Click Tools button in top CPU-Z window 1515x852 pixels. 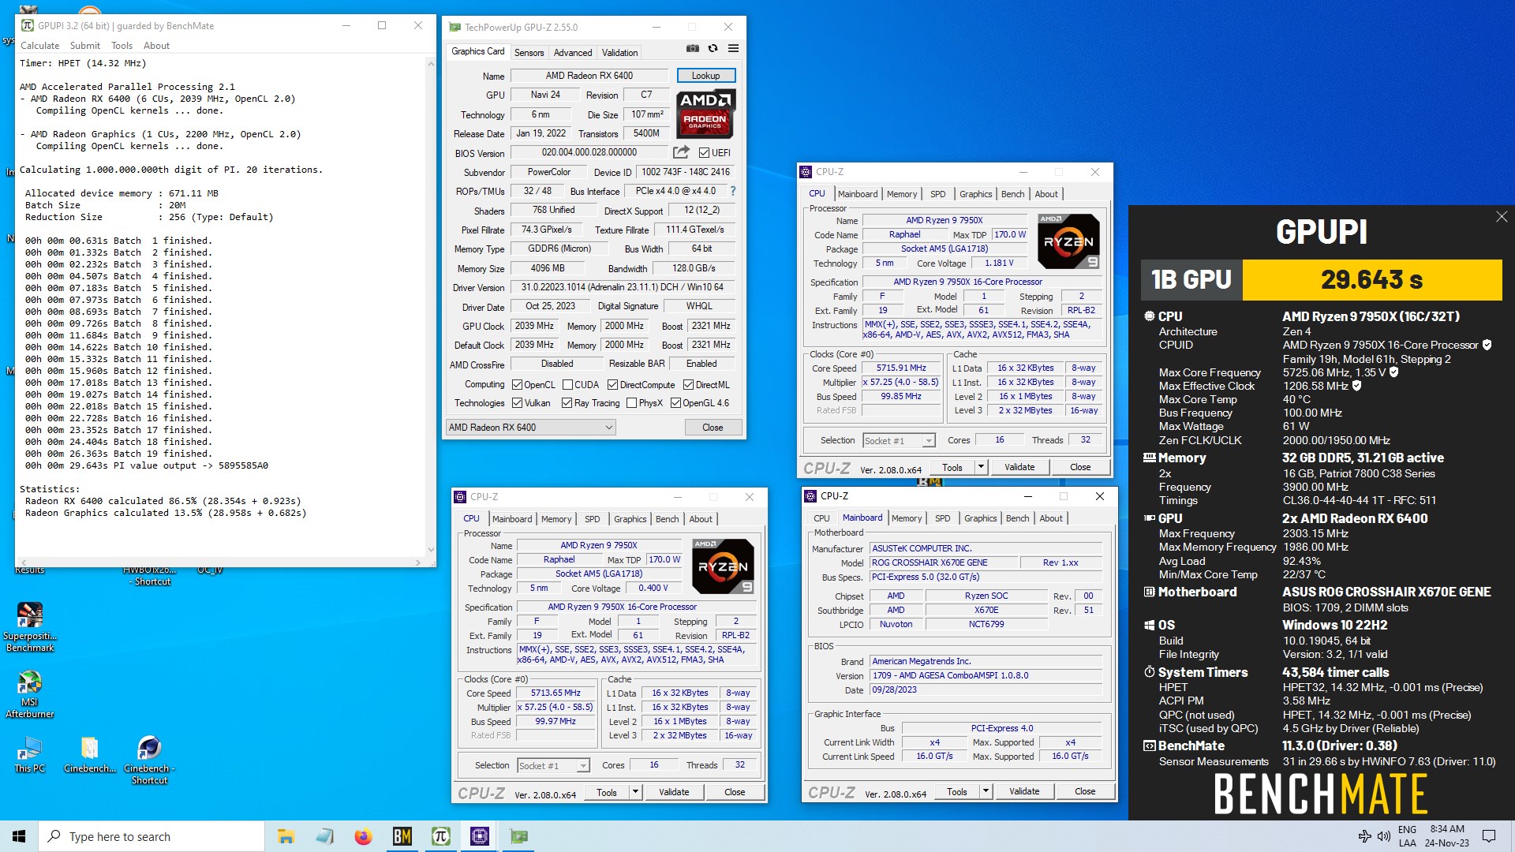tap(952, 467)
